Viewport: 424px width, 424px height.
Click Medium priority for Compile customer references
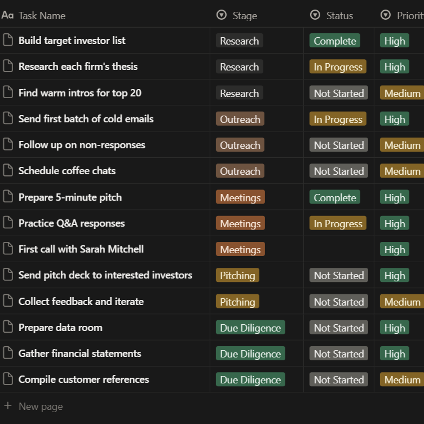click(402, 379)
